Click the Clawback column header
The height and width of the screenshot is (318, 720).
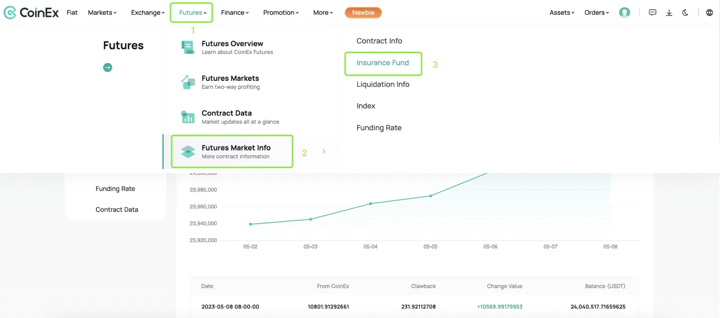(423, 286)
